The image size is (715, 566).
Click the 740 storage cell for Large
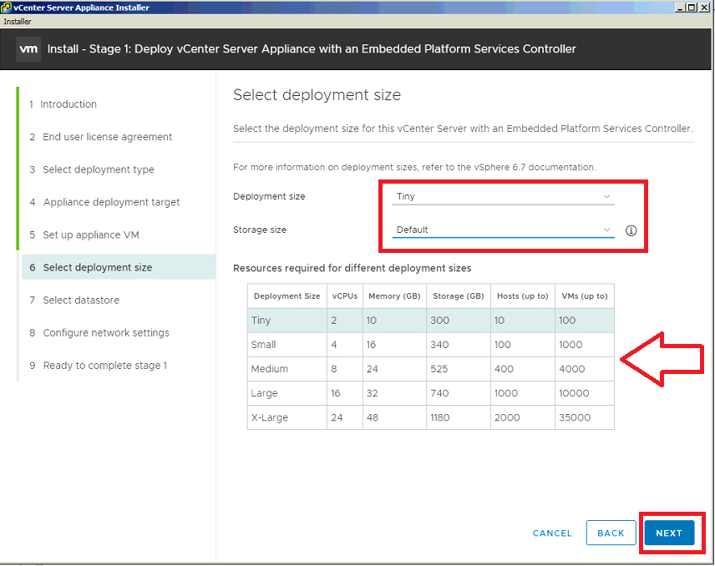click(x=459, y=393)
